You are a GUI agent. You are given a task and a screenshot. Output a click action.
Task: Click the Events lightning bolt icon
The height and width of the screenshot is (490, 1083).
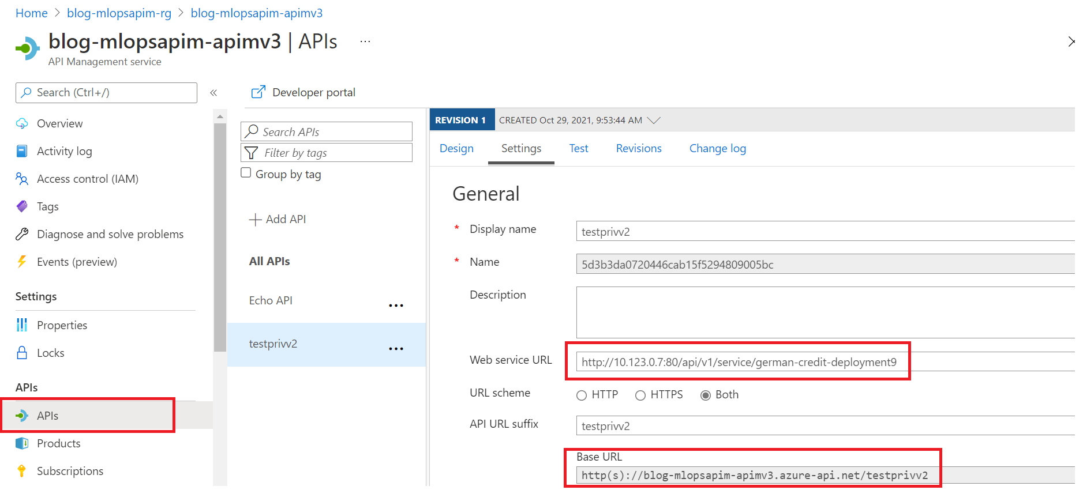[x=22, y=262]
